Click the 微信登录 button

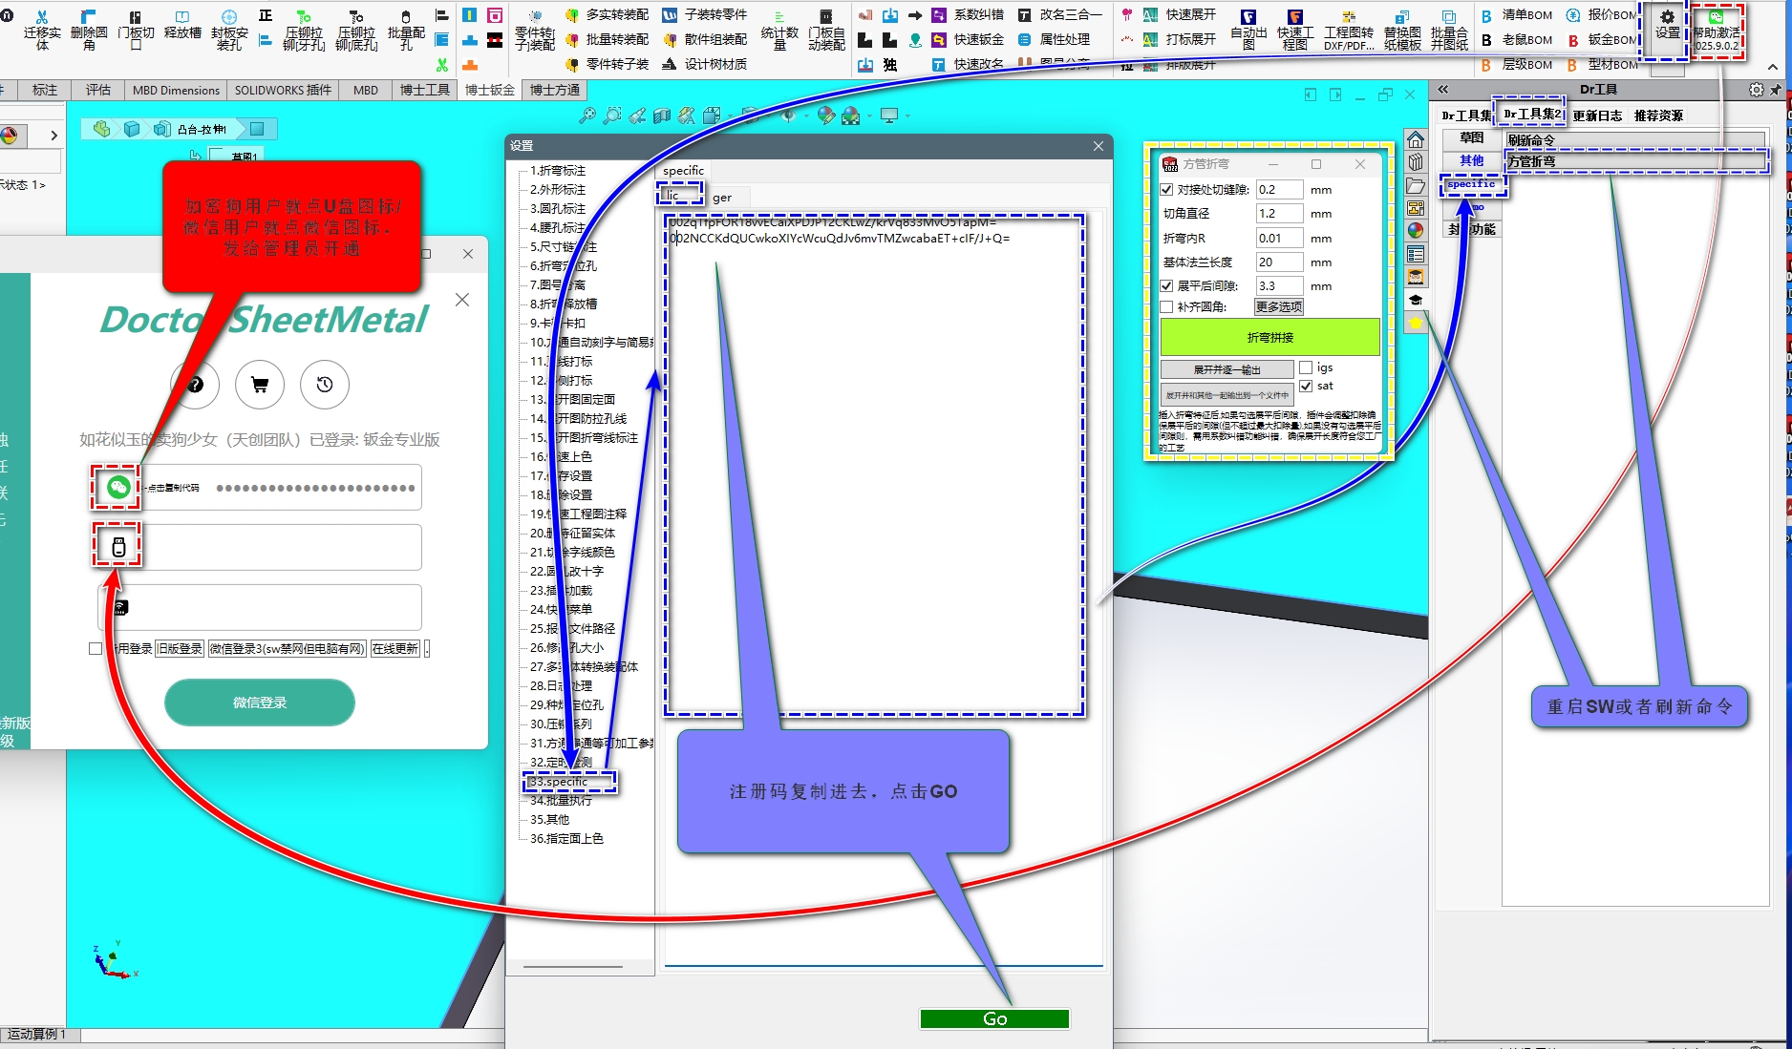click(x=260, y=703)
